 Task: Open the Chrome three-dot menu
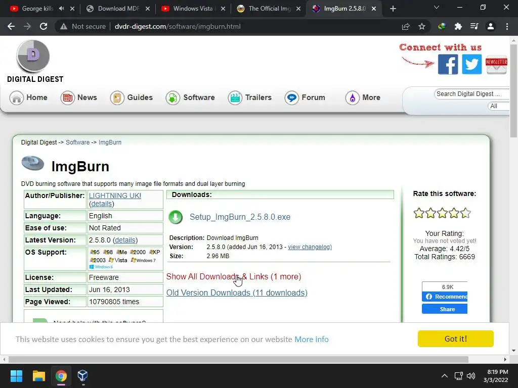pyautogui.click(x=507, y=26)
